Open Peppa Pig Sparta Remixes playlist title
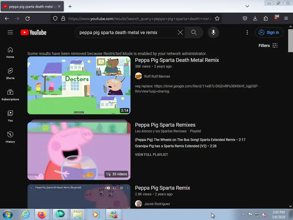The image size is (293, 220). pos(165,125)
